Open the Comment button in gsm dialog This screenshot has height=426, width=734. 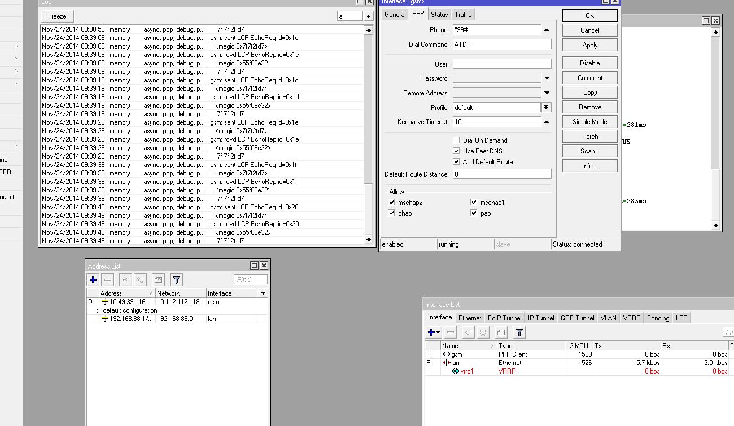pos(589,78)
